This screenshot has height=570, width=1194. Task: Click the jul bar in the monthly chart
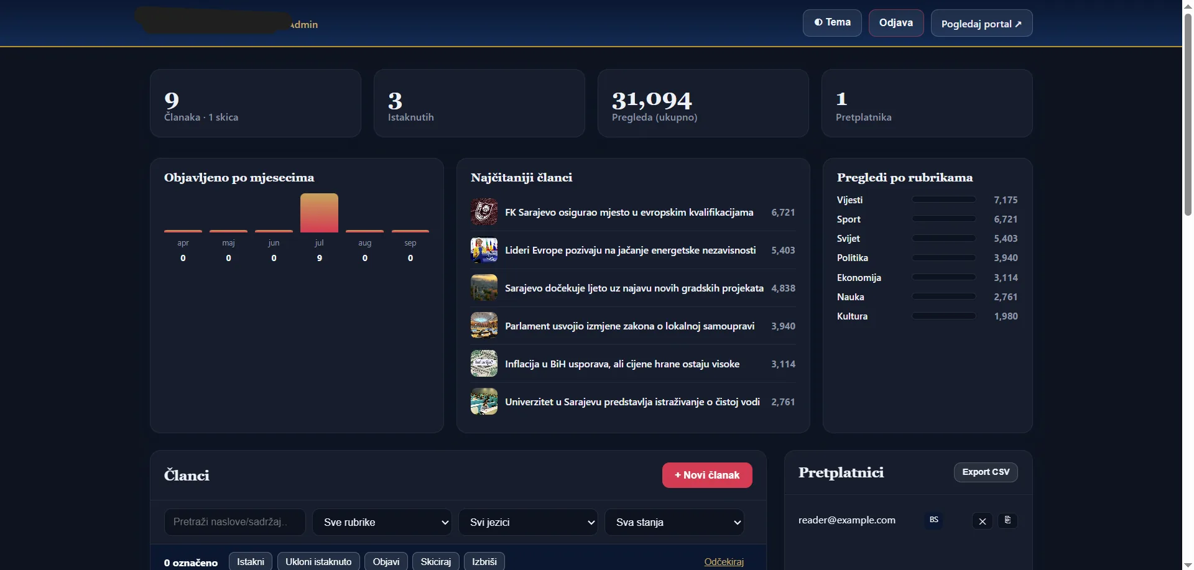tap(319, 213)
